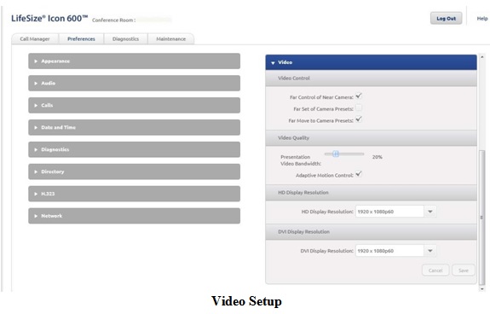The height and width of the screenshot is (314, 490).
Task: Expand the H.323 section
Action: coord(134,194)
